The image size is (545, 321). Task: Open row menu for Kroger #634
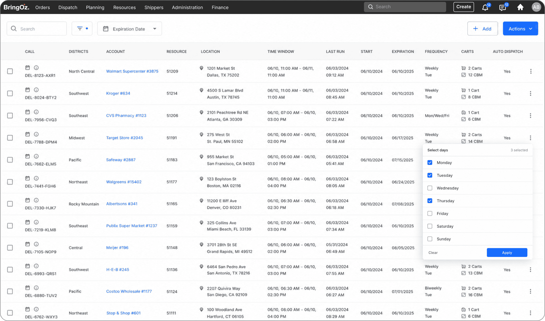tap(531, 94)
